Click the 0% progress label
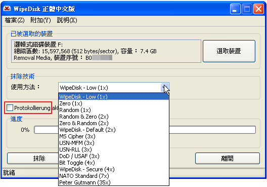Image resolution: width=267 pixels, height=187 pixels. (25, 130)
